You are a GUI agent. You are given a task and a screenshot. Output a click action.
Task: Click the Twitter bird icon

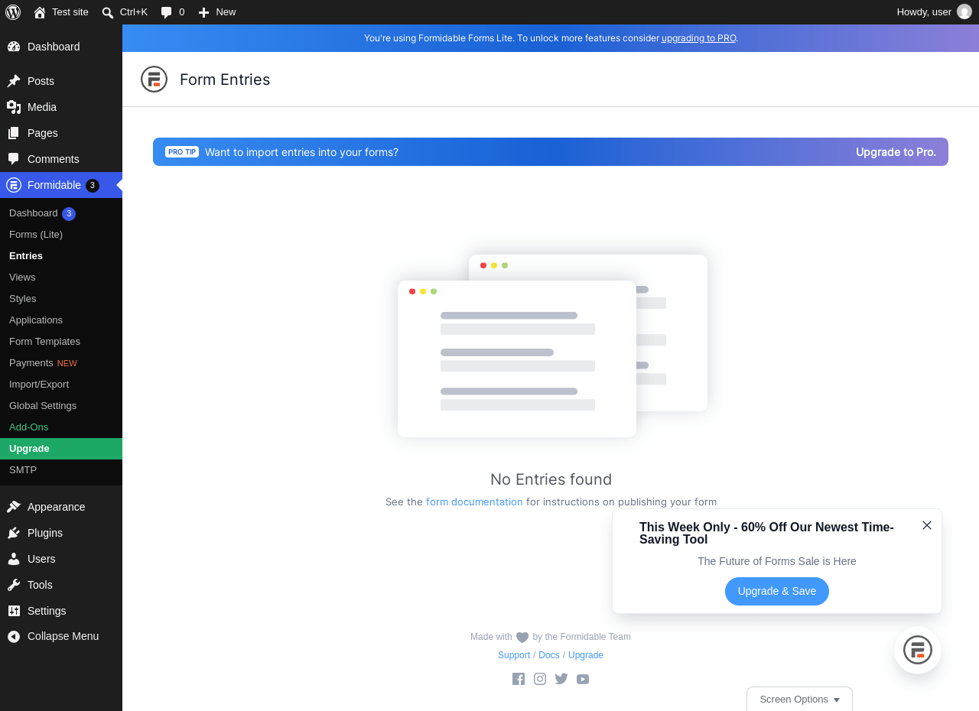tap(561, 679)
